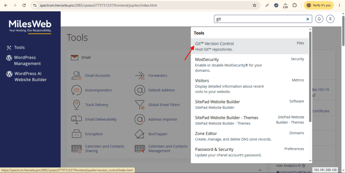This screenshot has width=345, height=173.
Task: Click the Email Deliverability mailbox icon
Action: [x=76, y=119]
